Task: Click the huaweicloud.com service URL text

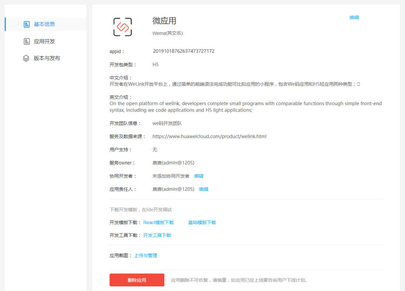Action: 209,136
